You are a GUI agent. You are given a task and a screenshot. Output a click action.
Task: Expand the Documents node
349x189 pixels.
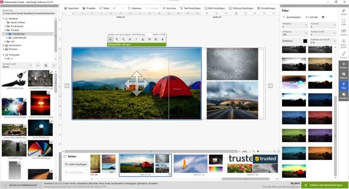3,45
